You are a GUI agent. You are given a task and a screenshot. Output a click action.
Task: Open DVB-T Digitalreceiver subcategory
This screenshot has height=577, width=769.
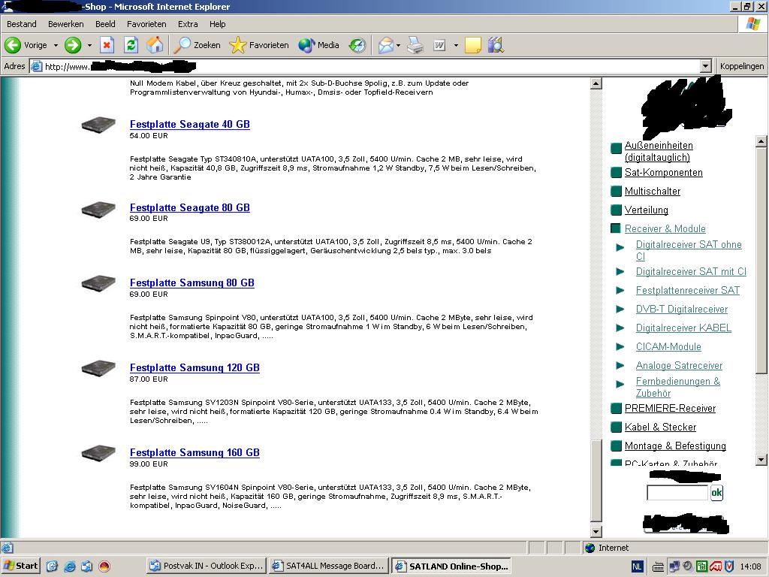[x=682, y=309]
